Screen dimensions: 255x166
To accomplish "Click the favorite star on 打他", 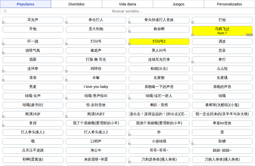I will tap(193, 23).
